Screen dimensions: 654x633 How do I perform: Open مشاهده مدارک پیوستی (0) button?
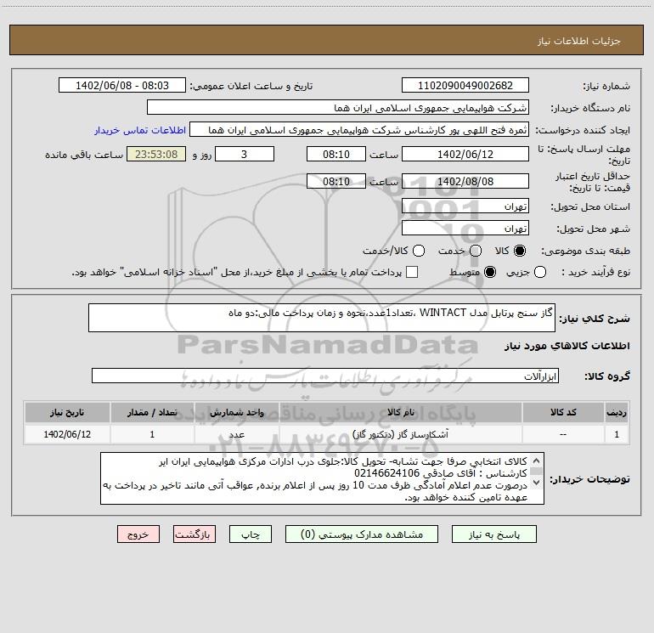coord(362,534)
